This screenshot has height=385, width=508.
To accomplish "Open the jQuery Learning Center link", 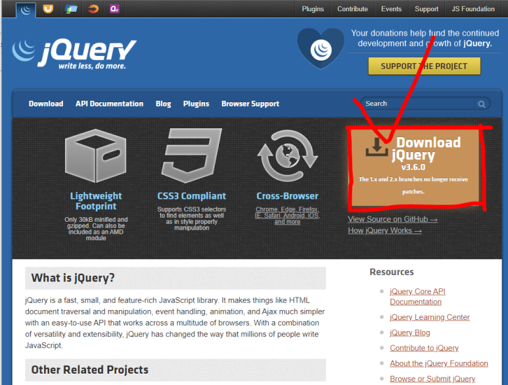I will (x=430, y=317).
